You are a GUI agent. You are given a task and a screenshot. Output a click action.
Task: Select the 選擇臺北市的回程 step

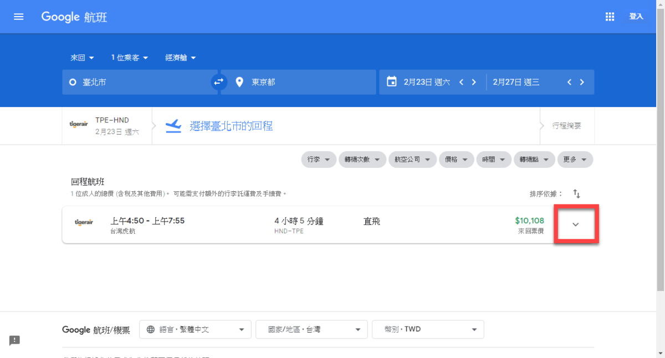coord(231,126)
